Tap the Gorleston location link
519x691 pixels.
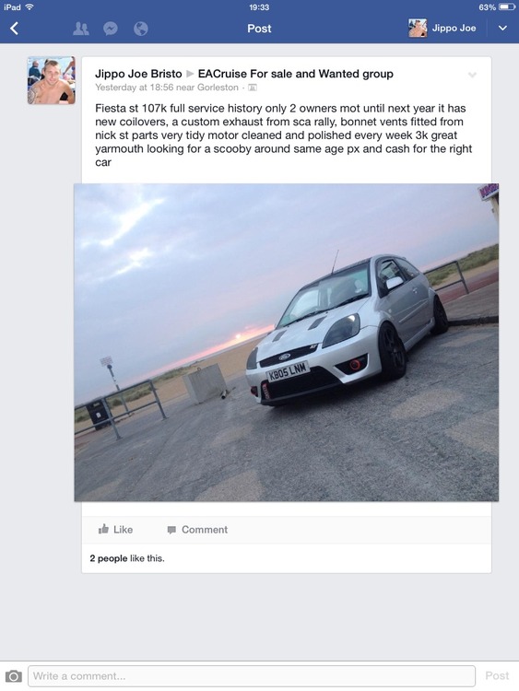218,88
